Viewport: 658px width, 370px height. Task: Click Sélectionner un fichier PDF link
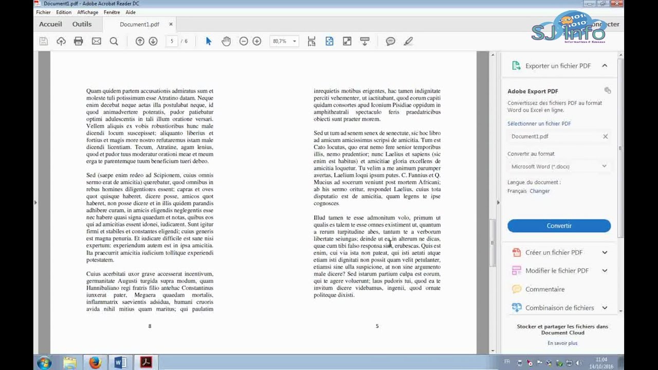click(539, 123)
